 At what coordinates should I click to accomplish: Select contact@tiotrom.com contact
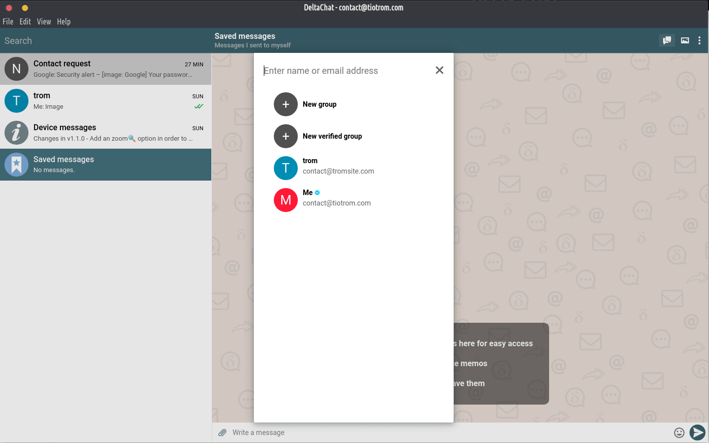(354, 200)
